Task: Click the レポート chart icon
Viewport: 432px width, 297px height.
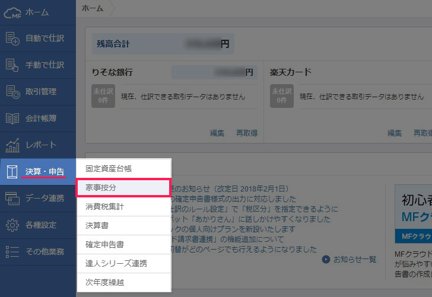Action: point(12,145)
